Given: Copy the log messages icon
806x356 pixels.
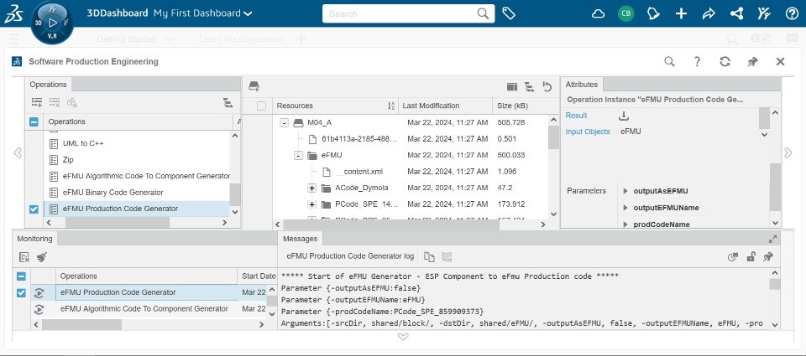Looking at the screenshot, I should pos(429,257).
